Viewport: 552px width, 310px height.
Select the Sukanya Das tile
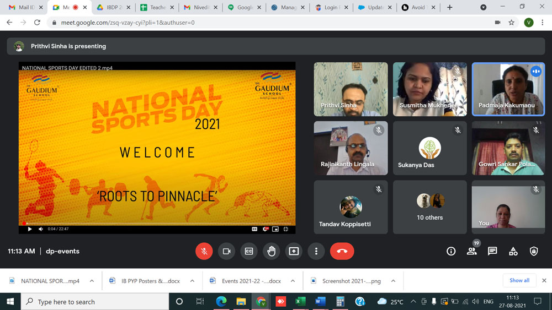tap(430, 148)
